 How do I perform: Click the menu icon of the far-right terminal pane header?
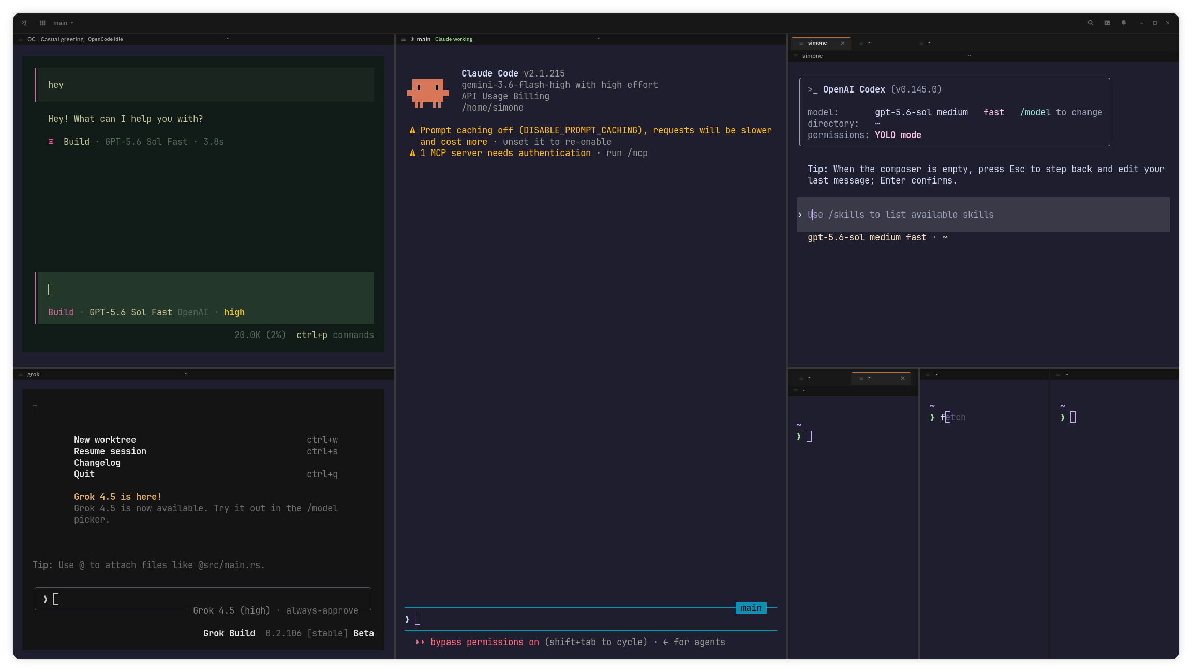[x=1058, y=374]
